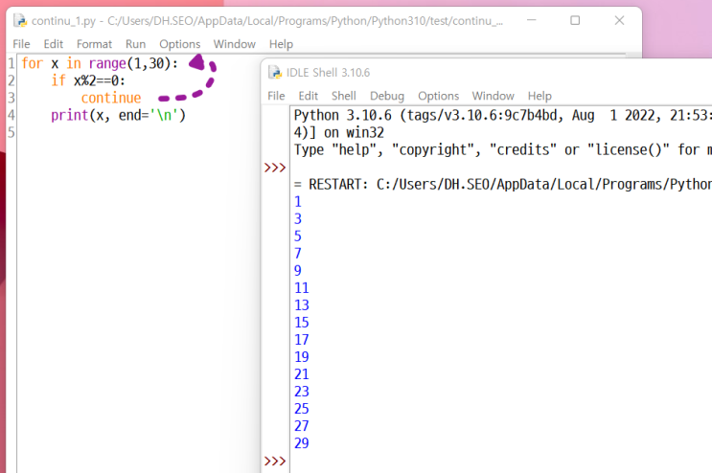The width and height of the screenshot is (712, 473).
Task: Open the Options menu in IDLE Shell
Action: point(438,96)
